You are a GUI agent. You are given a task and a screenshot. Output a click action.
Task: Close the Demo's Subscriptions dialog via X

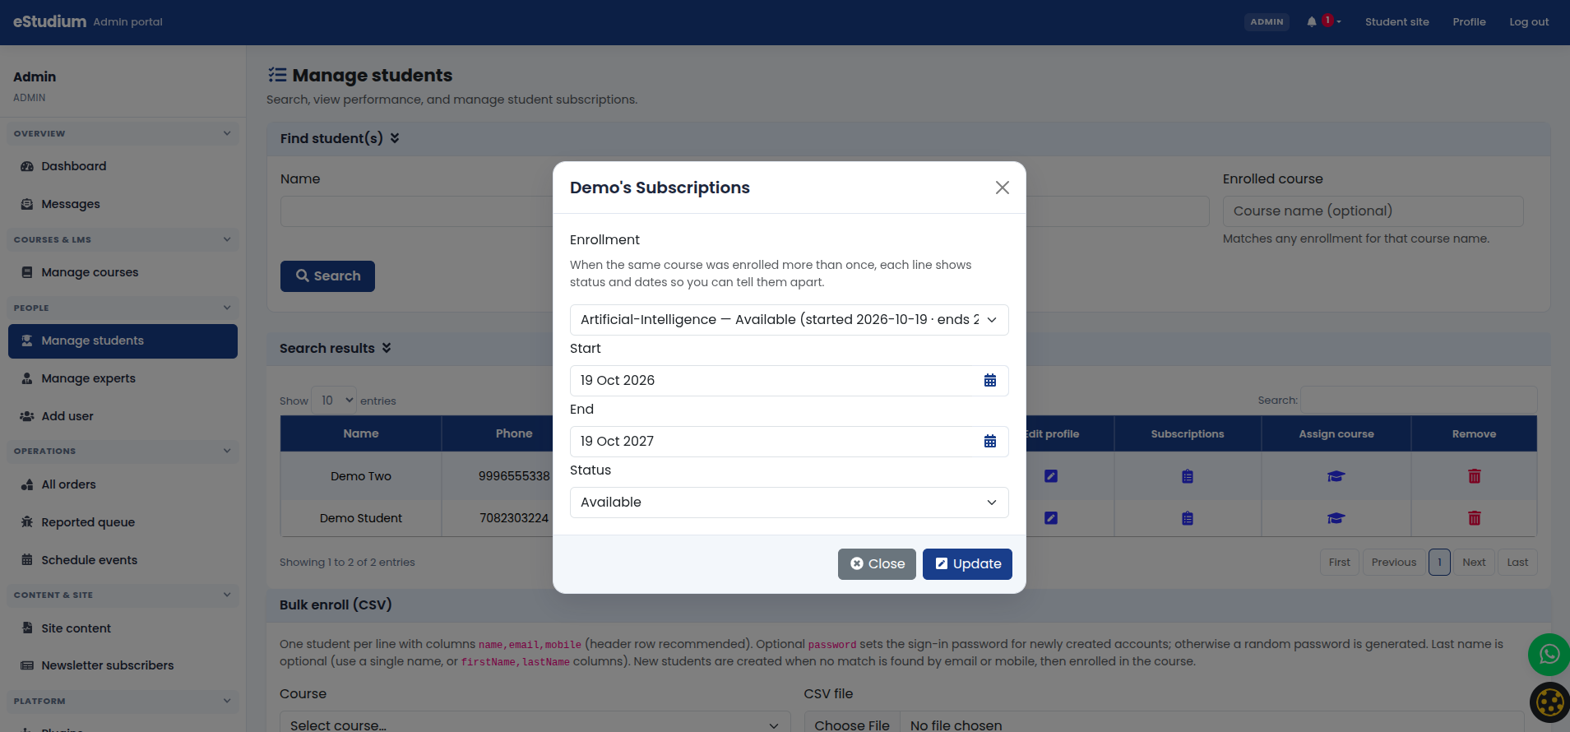coord(1002,188)
